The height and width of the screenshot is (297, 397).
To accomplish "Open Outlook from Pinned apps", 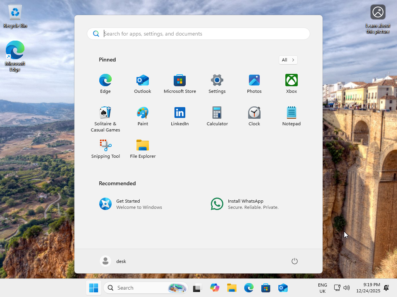I will [x=143, y=83].
